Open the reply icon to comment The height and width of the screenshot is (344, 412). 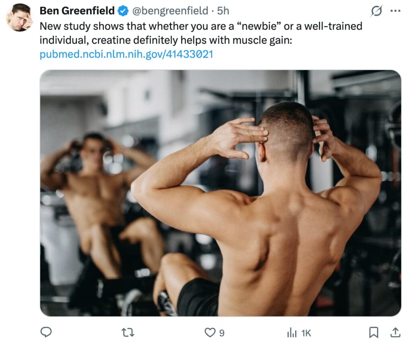pyautogui.click(x=47, y=333)
